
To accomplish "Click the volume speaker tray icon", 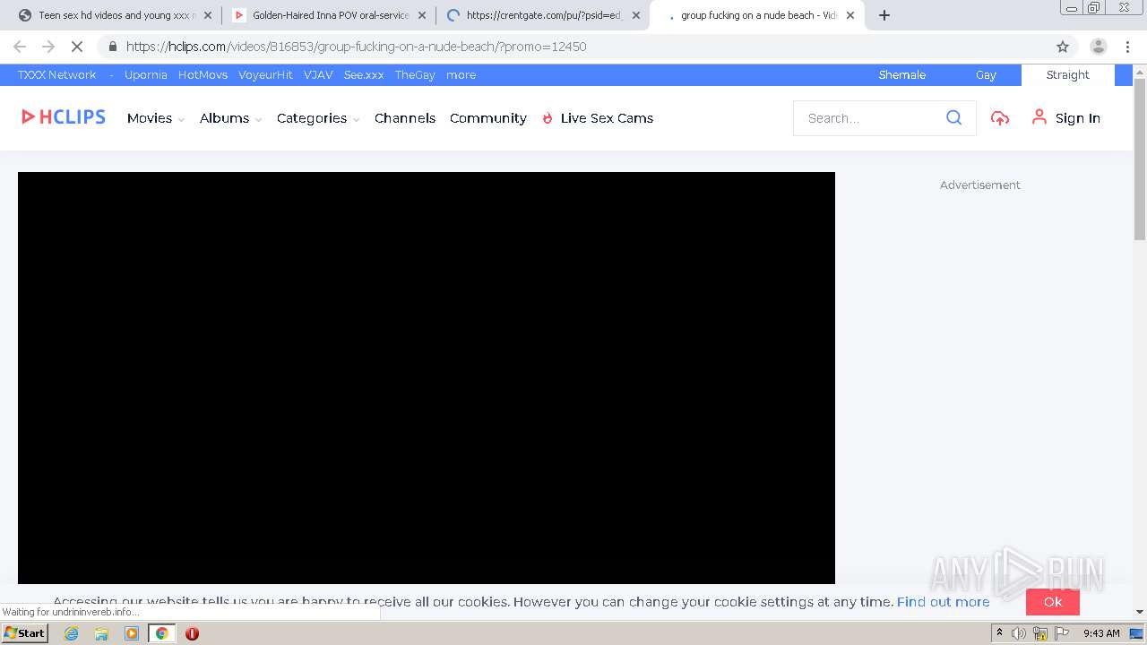I will (x=1019, y=633).
